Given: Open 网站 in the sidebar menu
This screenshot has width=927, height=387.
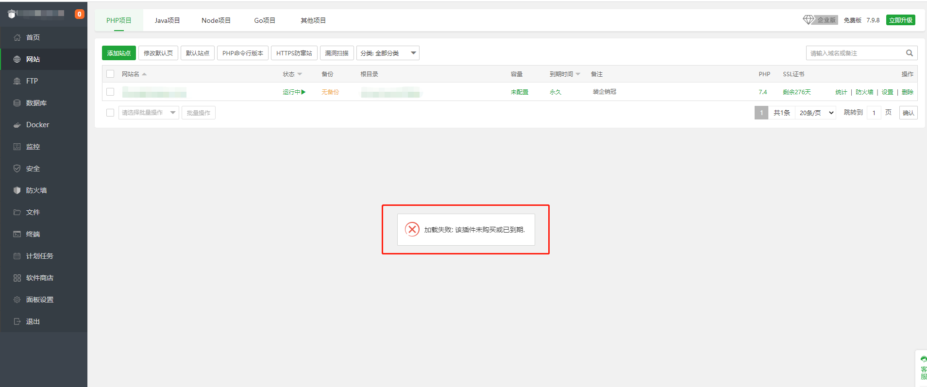Looking at the screenshot, I should [44, 59].
